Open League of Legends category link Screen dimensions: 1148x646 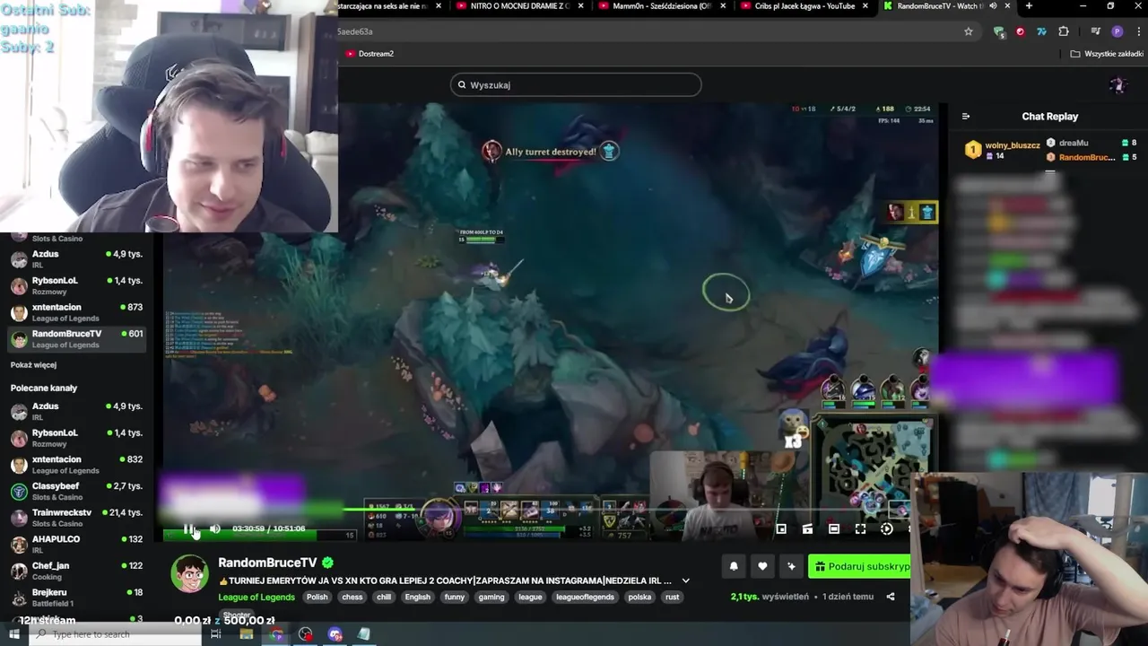point(257,597)
